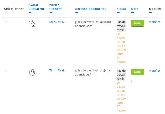Open Milou's dog avatar picture
This screenshot has width=165, height=114.
(x=32, y=23)
